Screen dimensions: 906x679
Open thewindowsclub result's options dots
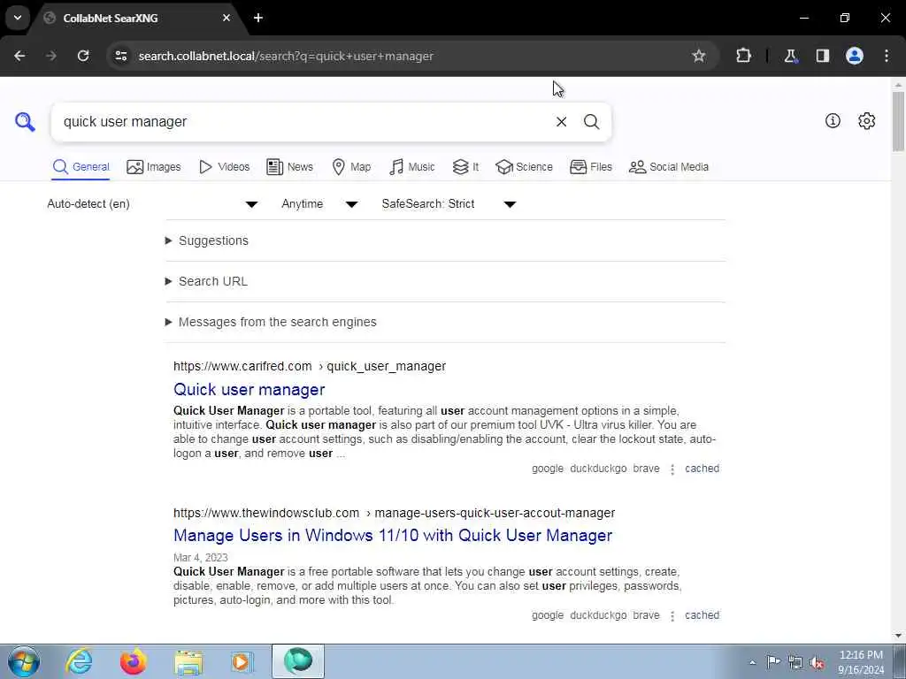coord(672,616)
